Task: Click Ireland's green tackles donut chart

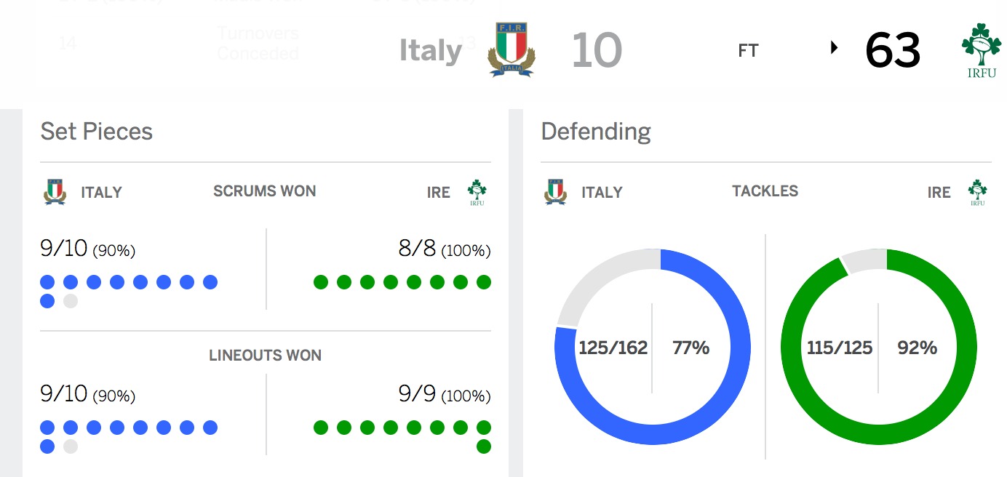Action: click(879, 347)
